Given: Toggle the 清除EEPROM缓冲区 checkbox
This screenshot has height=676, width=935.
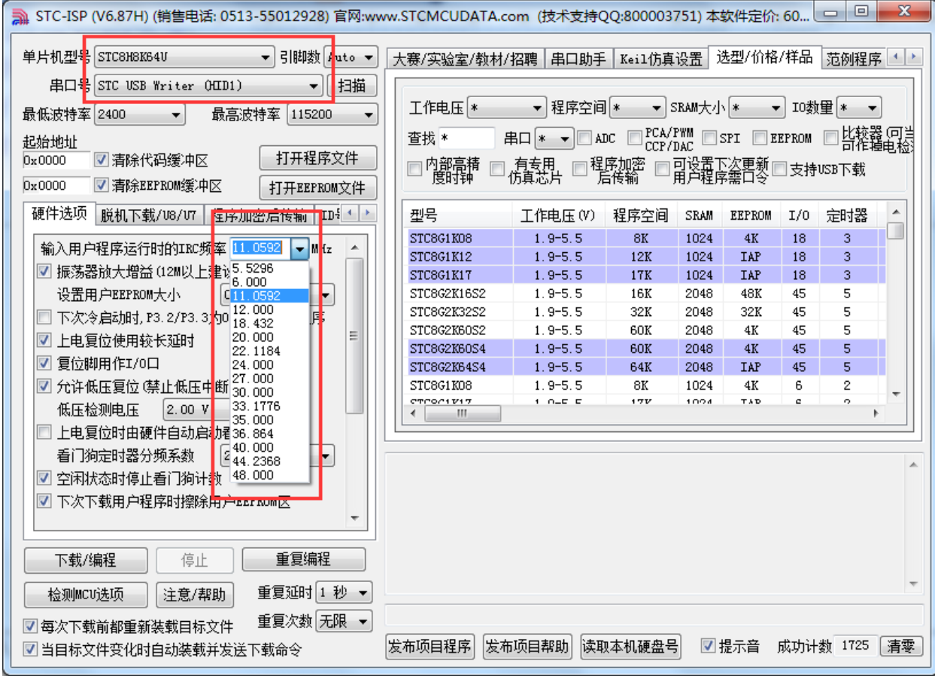Looking at the screenshot, I should click(102, 185).
